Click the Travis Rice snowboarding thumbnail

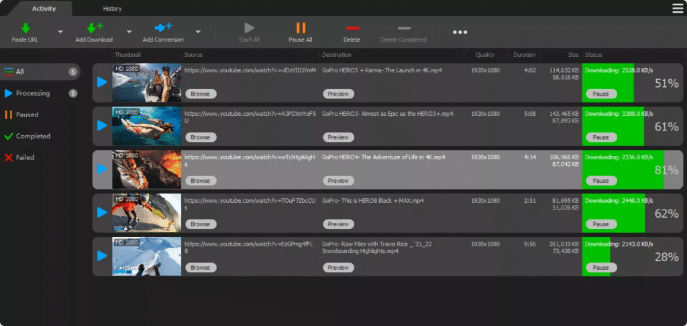pos(147,256)
